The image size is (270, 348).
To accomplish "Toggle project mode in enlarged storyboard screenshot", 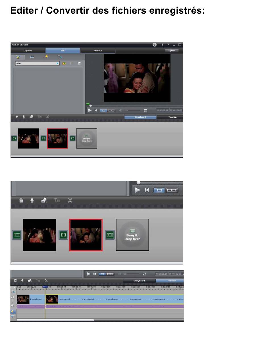I will pos(172,190).
